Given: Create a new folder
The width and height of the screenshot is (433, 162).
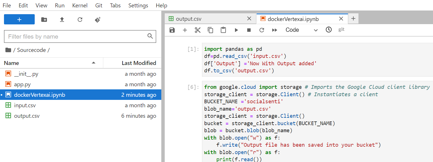Looking at the screenshot, I should pos(44,20).
